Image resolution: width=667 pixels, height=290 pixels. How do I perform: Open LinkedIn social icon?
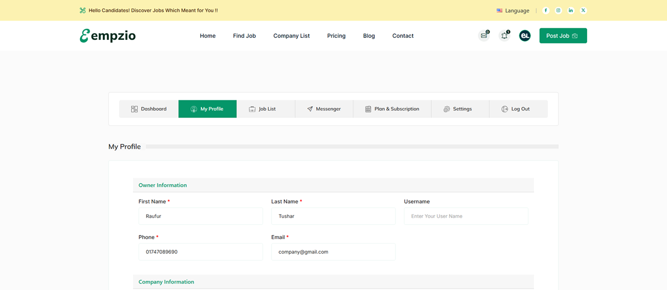[571, 10]
